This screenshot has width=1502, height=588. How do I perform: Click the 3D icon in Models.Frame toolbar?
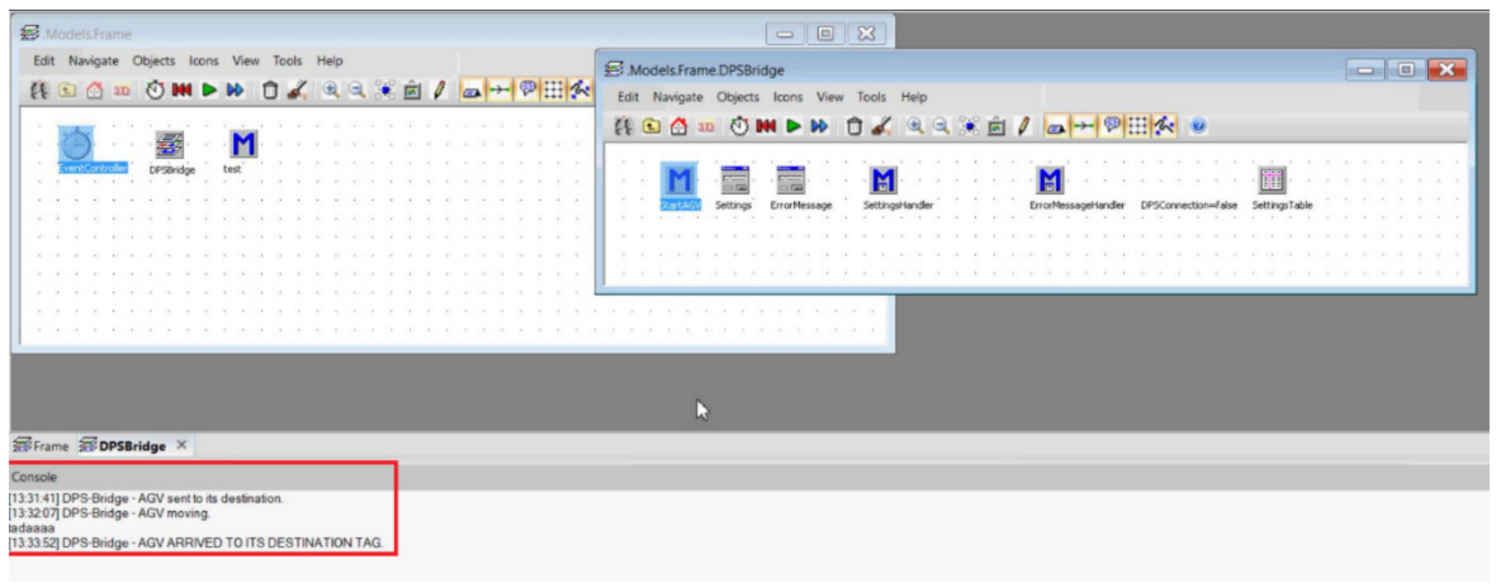(x=121, y=90)
